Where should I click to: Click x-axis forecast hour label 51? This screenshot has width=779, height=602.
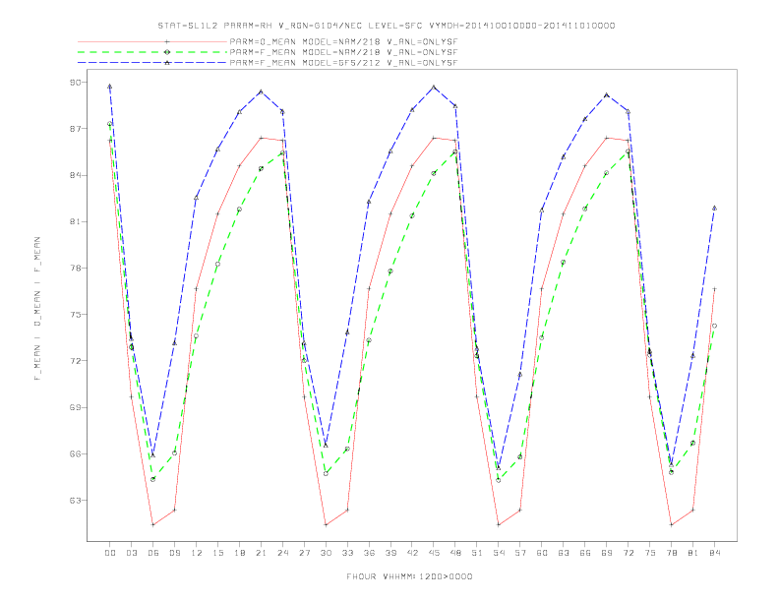[477, 553]
